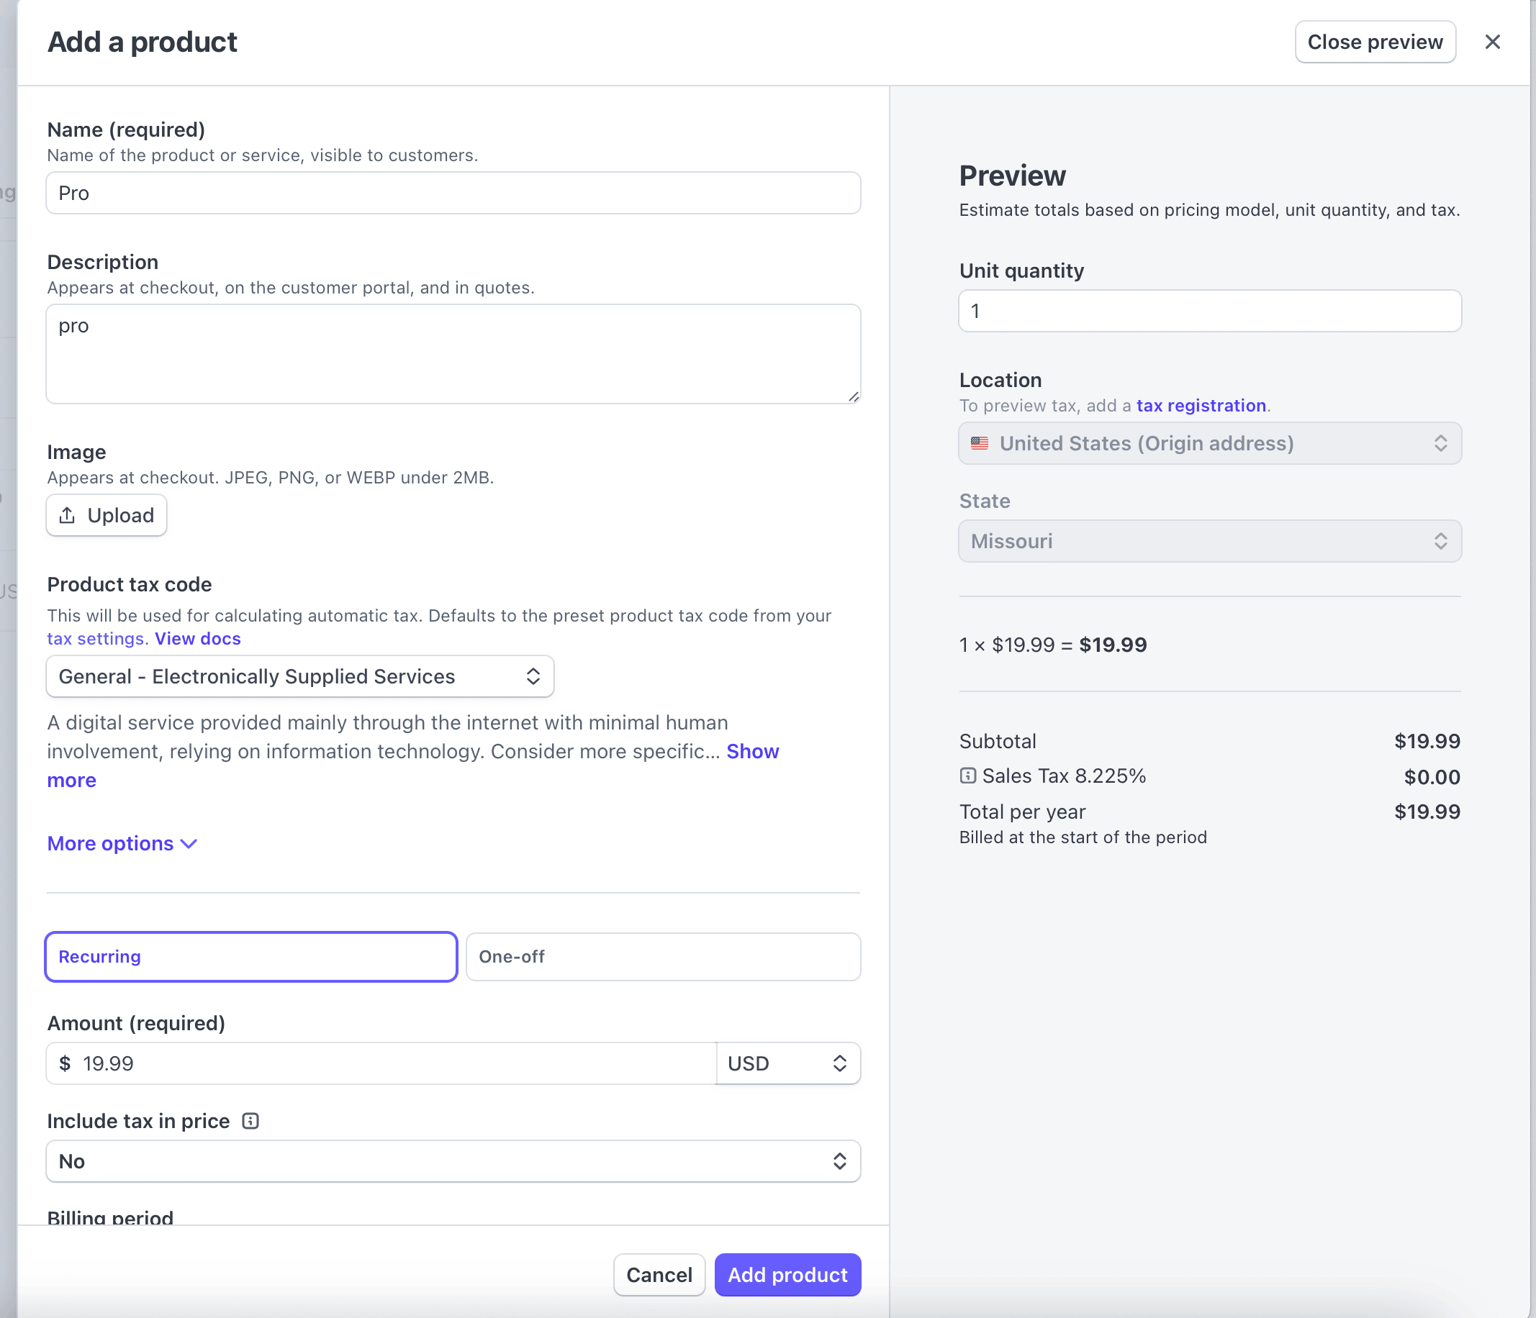Click the upload arrow icon in Upload button
This screenshot has width=1536, height=1318.
coord(68,515)
